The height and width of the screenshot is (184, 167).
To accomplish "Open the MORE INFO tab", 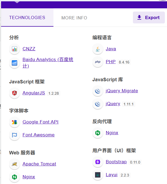I will pyautogui.click(x=74, y=18).
